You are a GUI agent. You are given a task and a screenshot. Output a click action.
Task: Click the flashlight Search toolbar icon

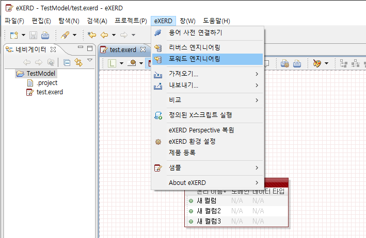65,35
